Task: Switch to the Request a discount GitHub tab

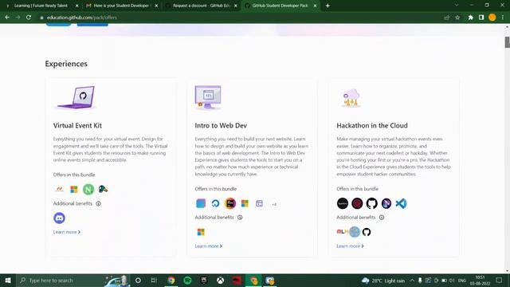Action: coord(200,6)
